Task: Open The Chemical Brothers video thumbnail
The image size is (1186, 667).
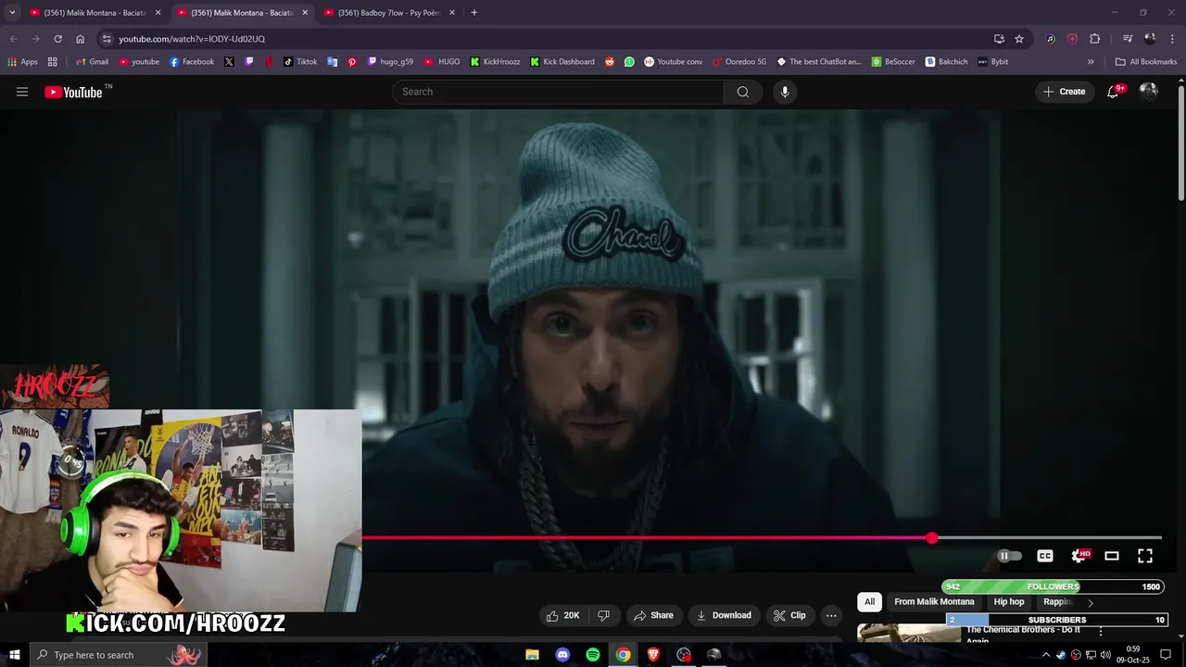Action: pos(909,633)
